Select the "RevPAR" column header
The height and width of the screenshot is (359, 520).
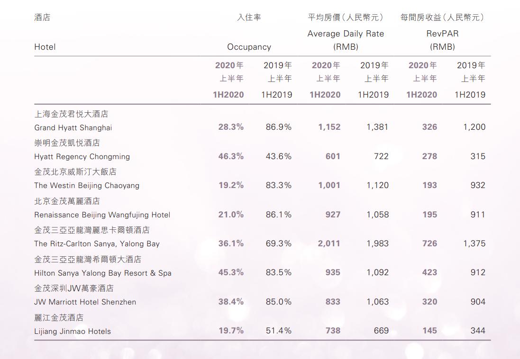click(442, 34)
